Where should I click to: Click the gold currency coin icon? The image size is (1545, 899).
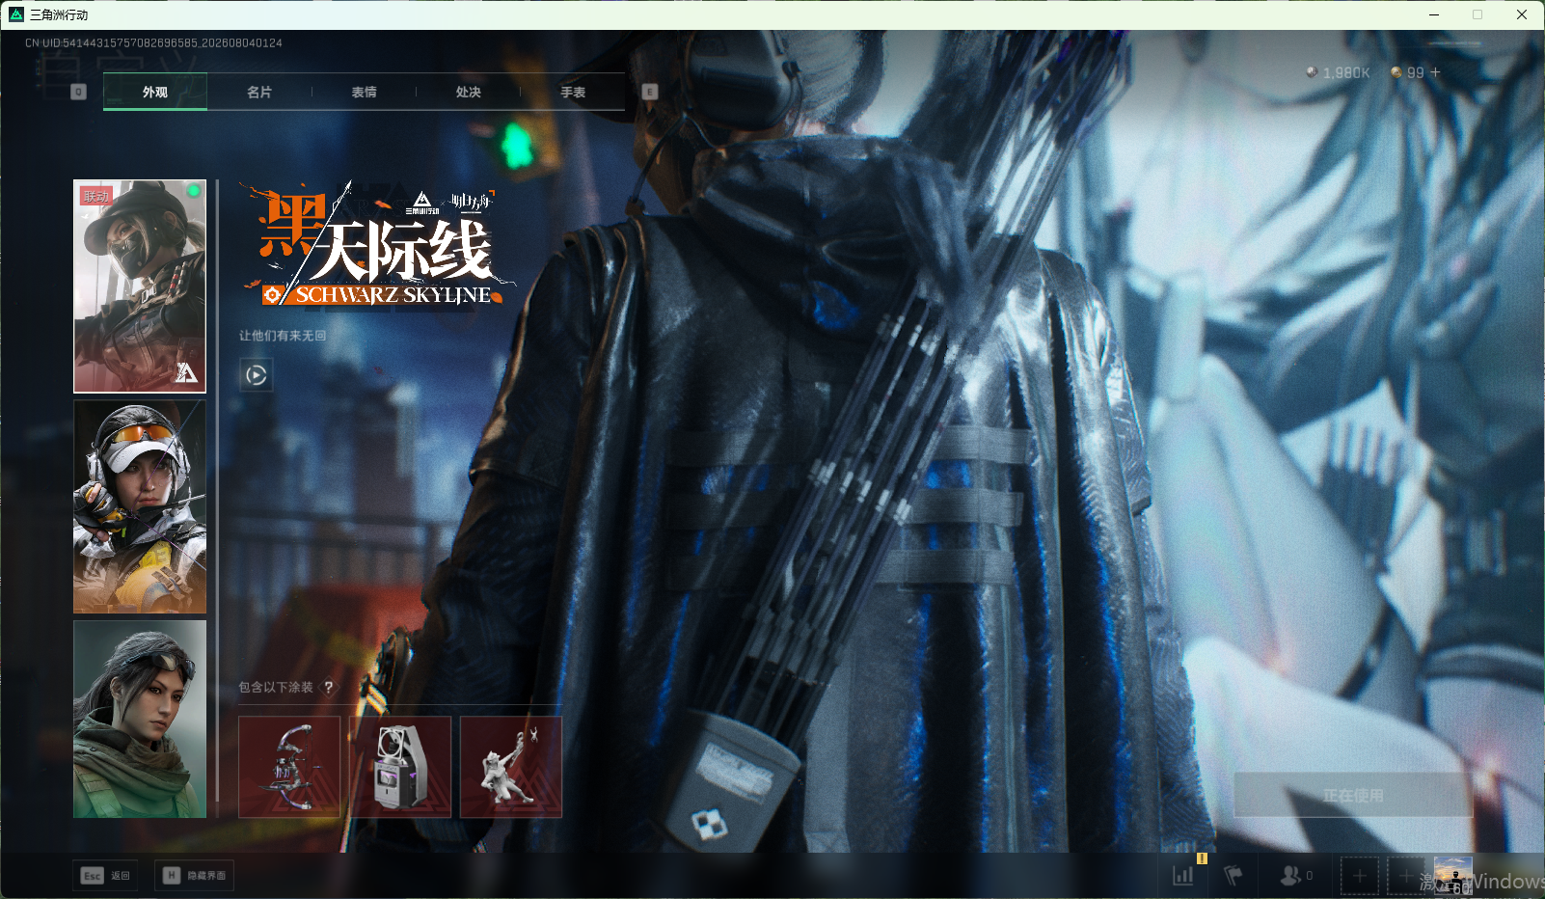click(x=1396, y=72)
